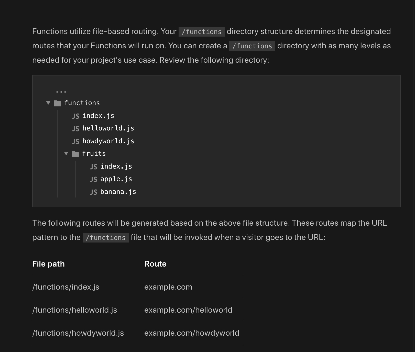The width and height of the screenshot is (415, 352).
Task: Click the "Route" column header
Action: point(155,264)
